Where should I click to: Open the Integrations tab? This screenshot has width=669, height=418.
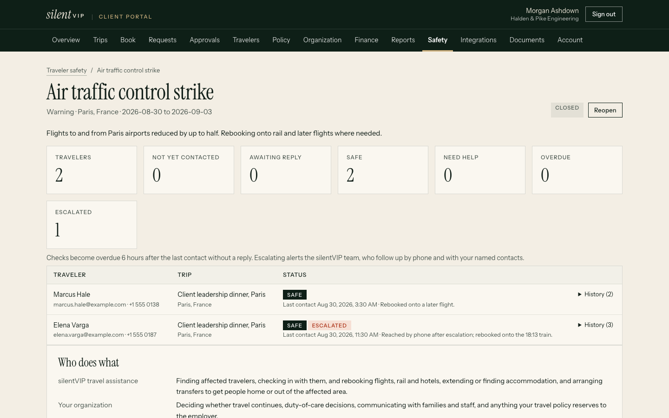pyautogui.click(x=479, y=40)
